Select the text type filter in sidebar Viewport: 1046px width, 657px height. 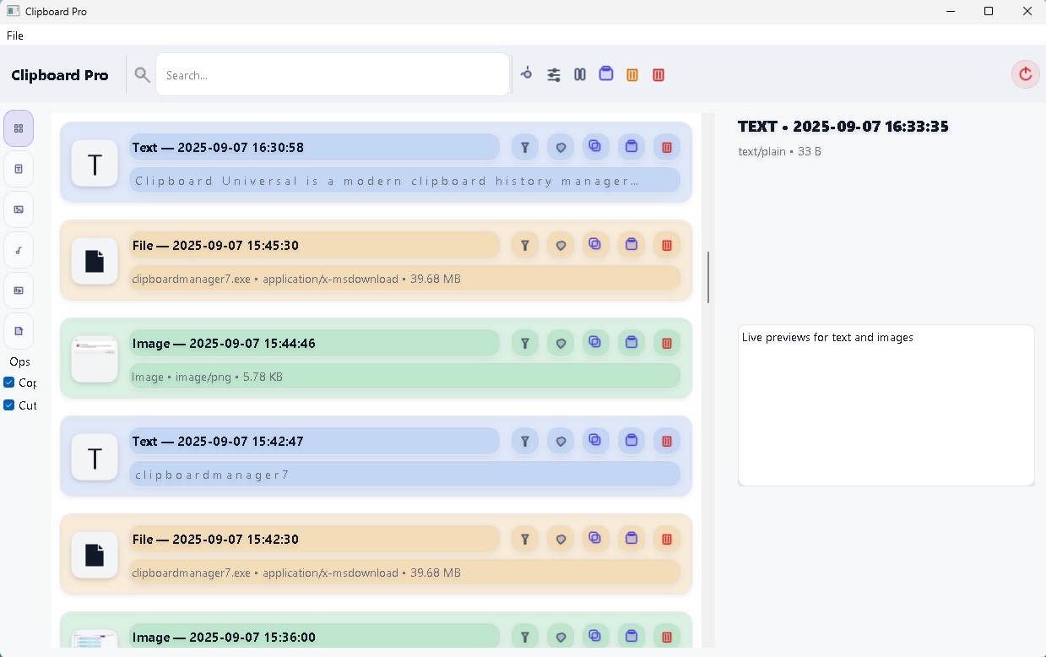pos(19,169)
